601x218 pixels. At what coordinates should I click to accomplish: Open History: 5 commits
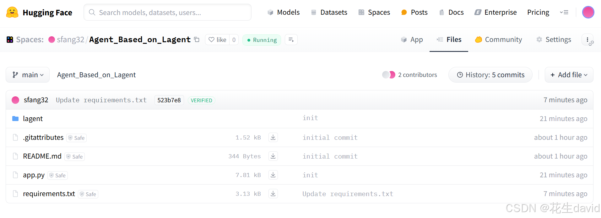(490, 75)
